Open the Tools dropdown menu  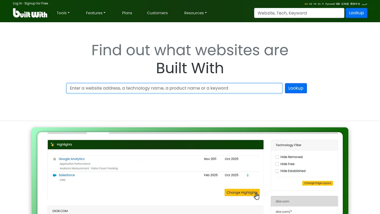coord(63,13)
